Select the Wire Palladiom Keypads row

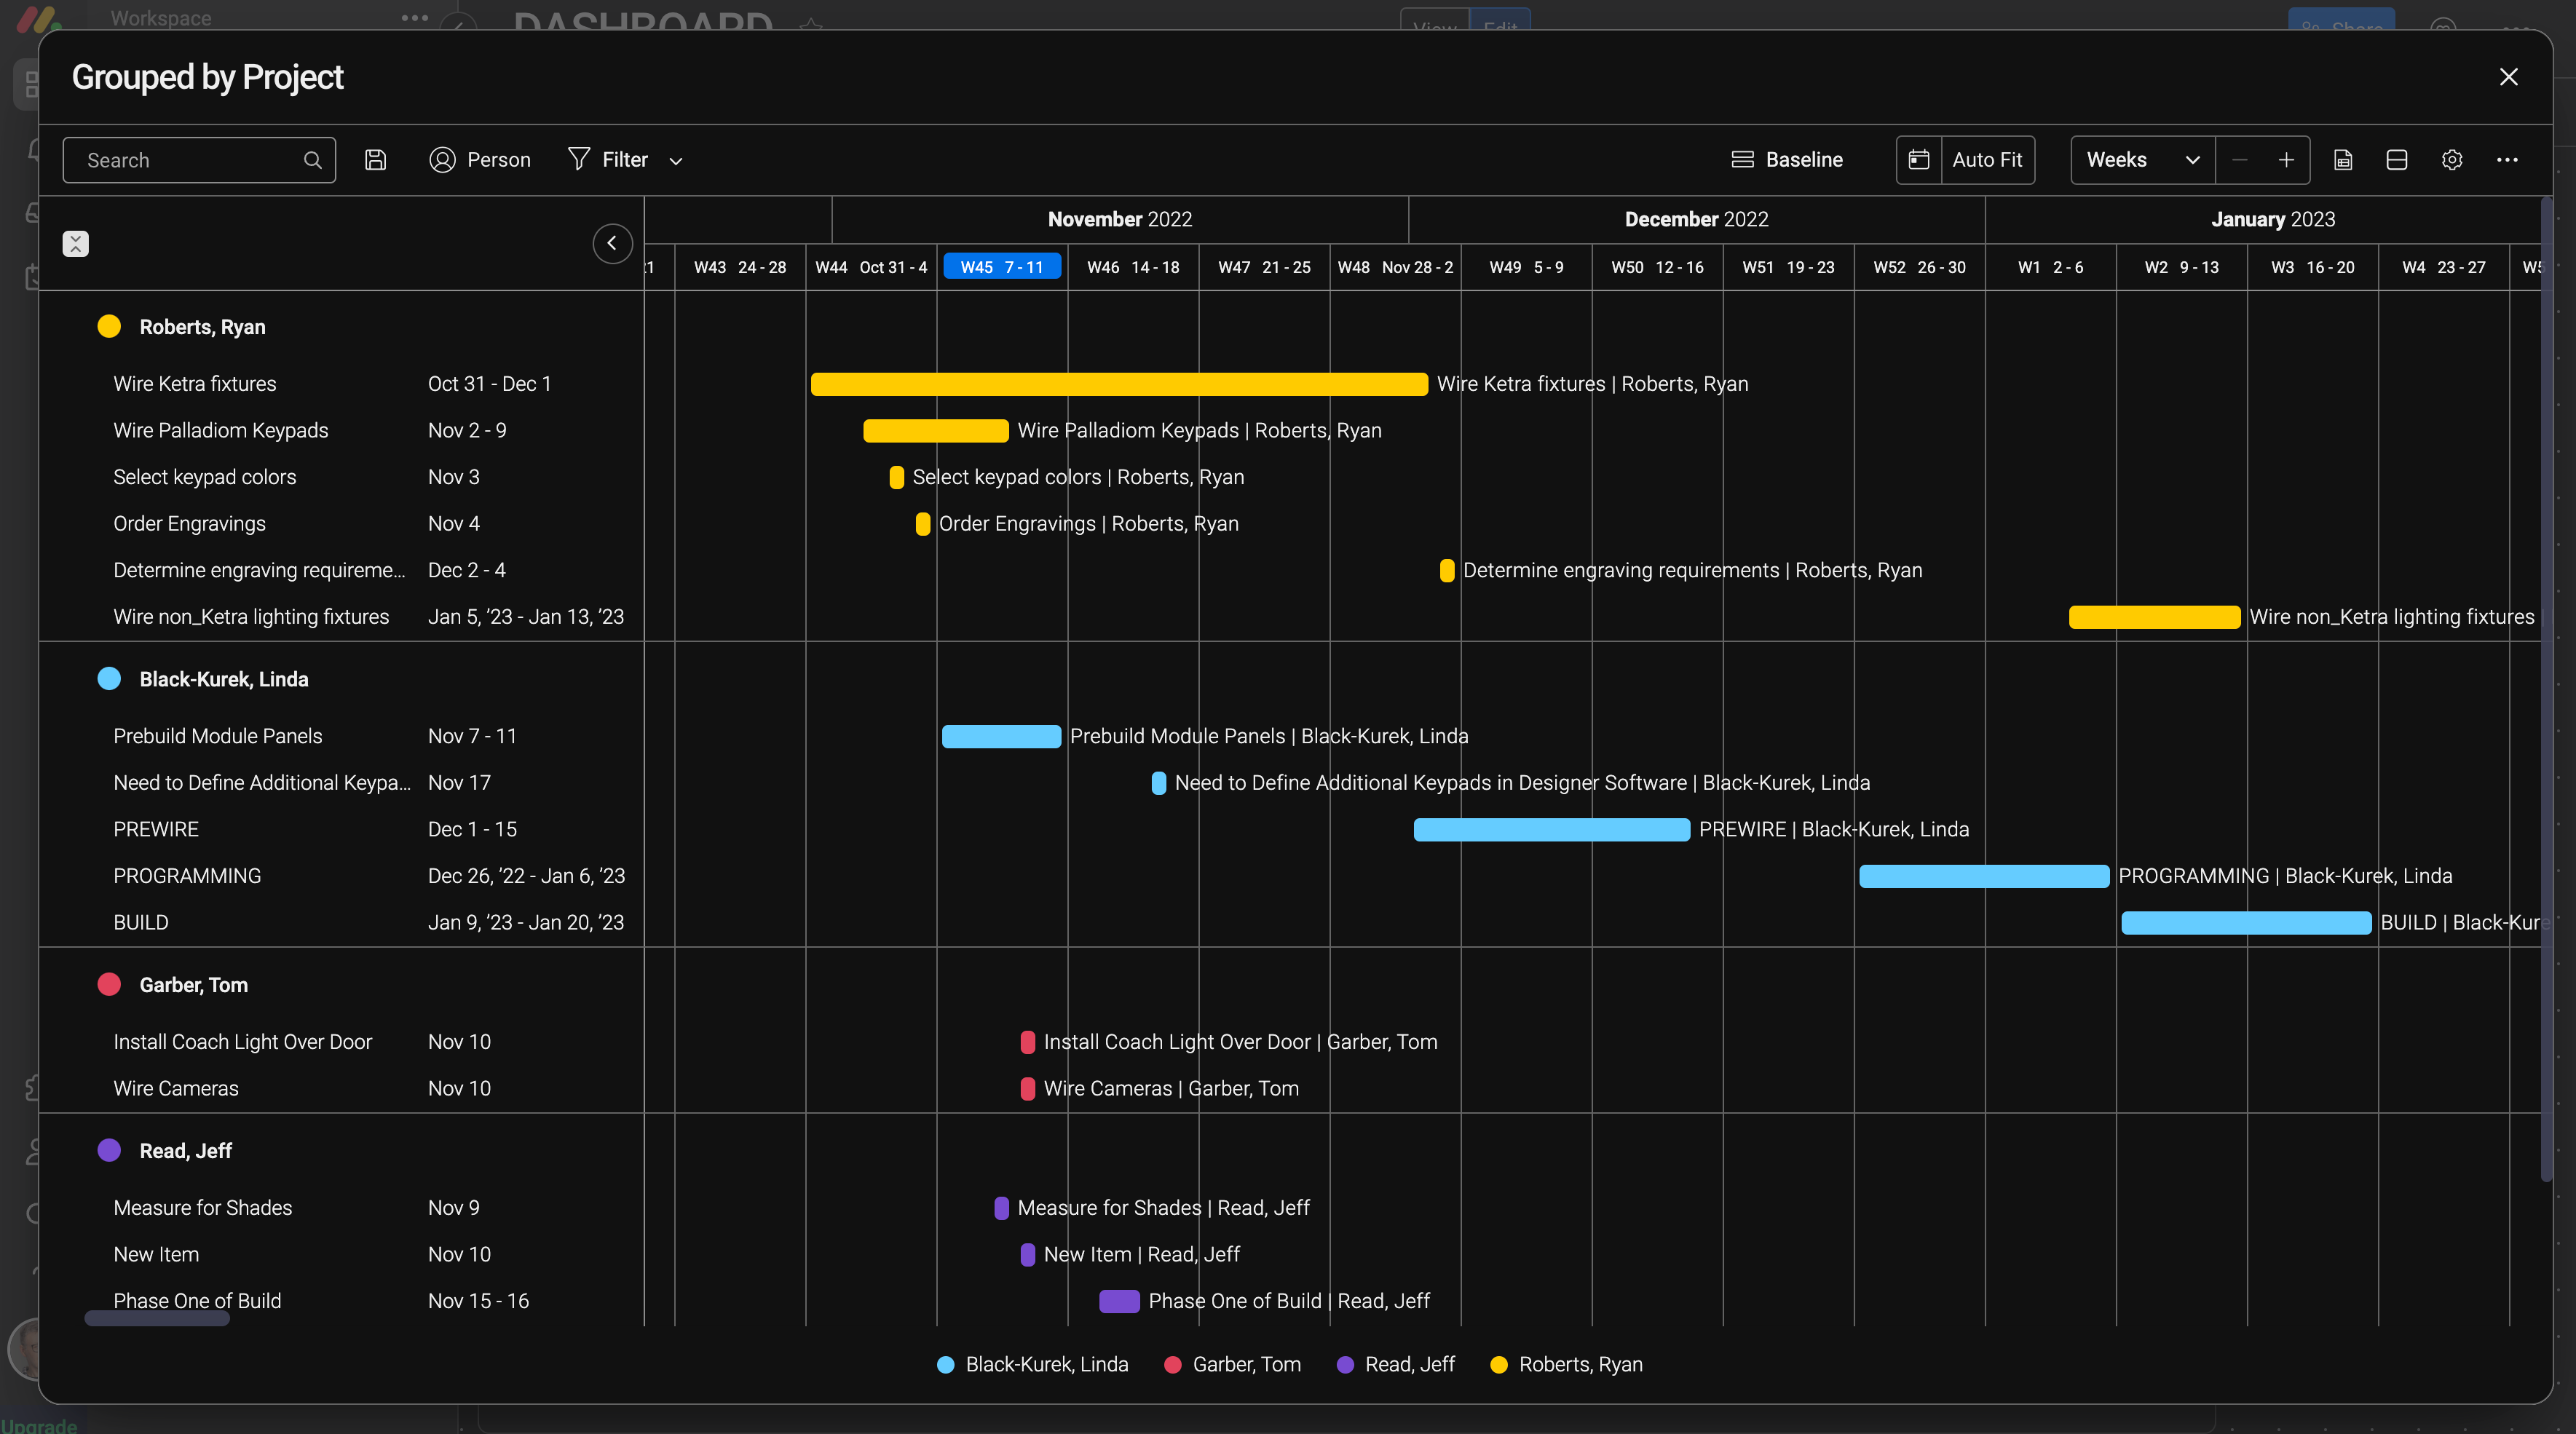click(x=340, y=430)
